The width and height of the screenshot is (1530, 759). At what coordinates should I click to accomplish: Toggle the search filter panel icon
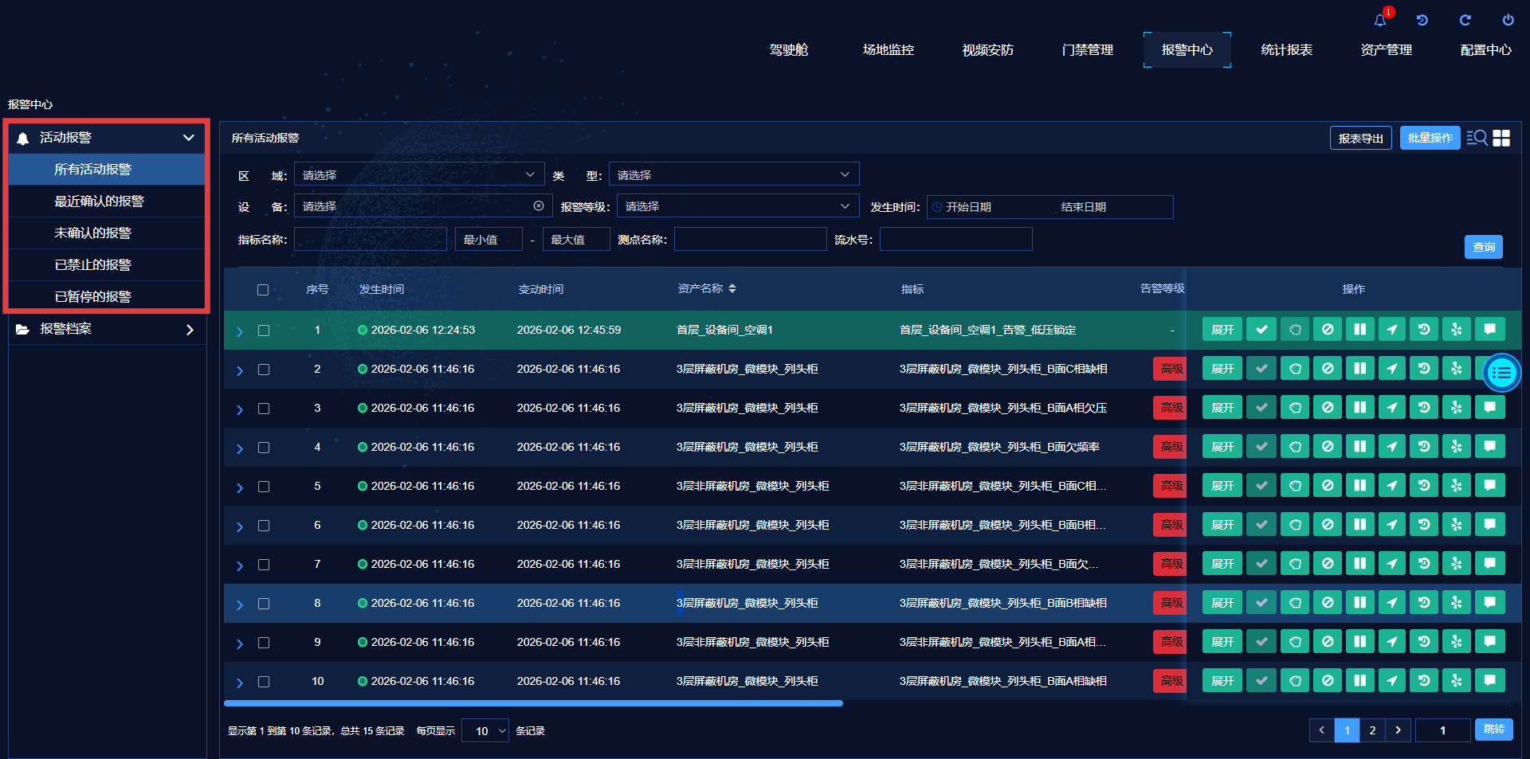coord(1476,138)
